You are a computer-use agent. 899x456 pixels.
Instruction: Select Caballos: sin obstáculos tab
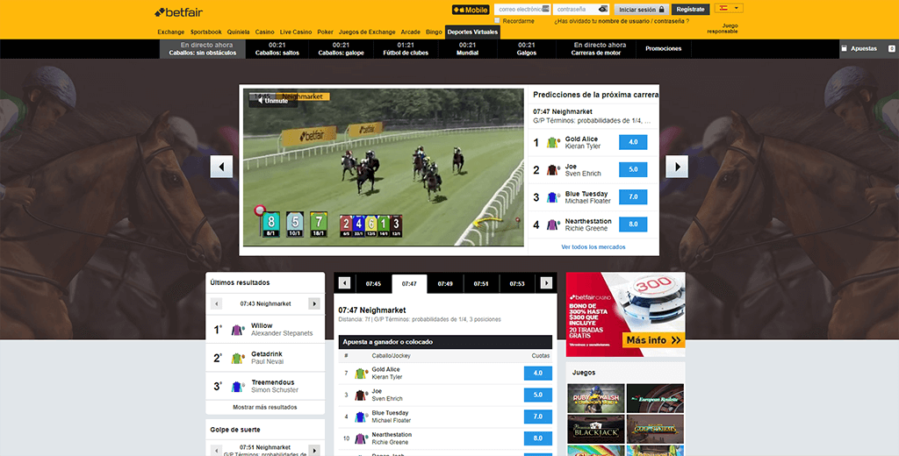203,49
